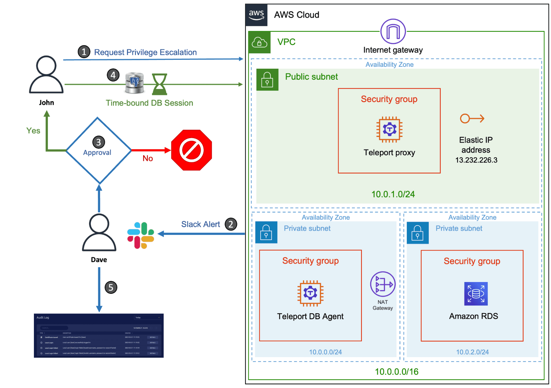
Task: Click the Audit Log search field
Action: (54, 328)
